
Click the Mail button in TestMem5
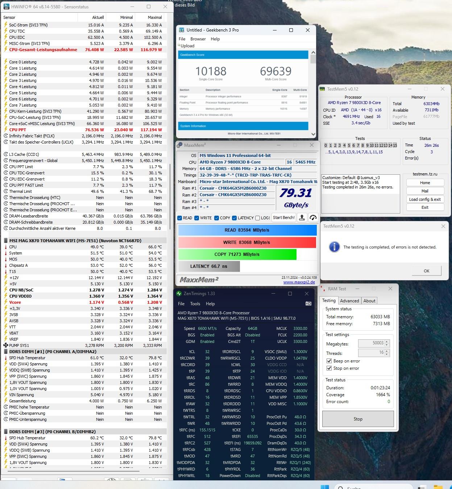point(425,191)
